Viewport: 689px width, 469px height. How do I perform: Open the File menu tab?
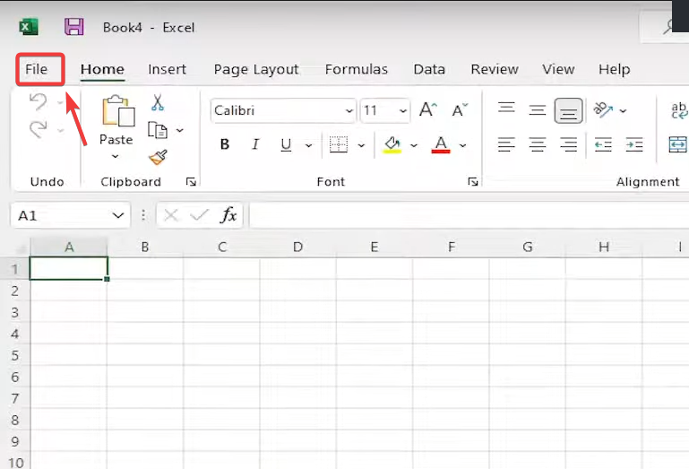click(x=37, y=69)
